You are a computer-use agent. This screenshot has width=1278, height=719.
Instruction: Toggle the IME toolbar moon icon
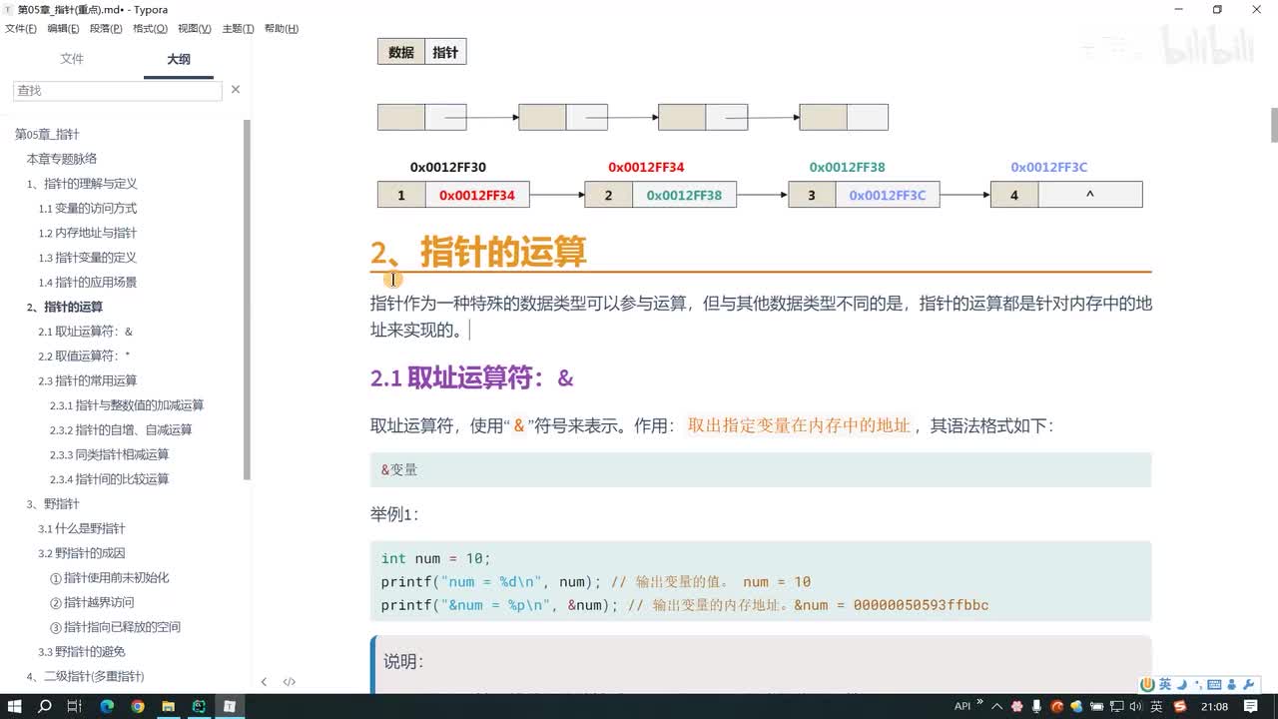click(1181, 685)
